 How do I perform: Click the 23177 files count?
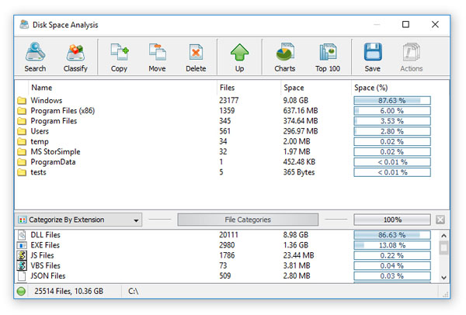229,100
